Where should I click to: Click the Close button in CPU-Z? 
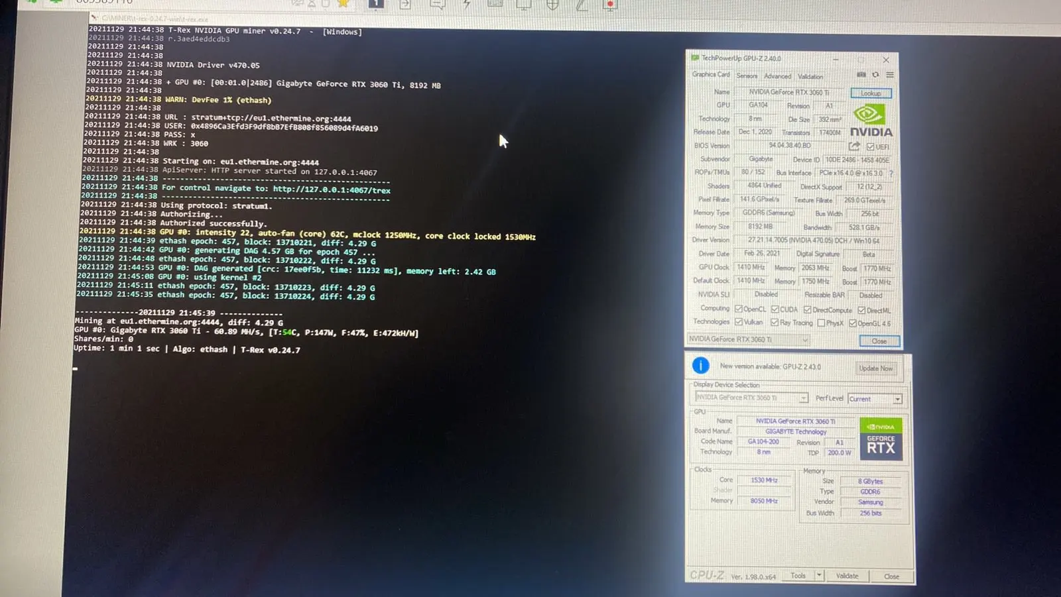(x=892, y=576)
